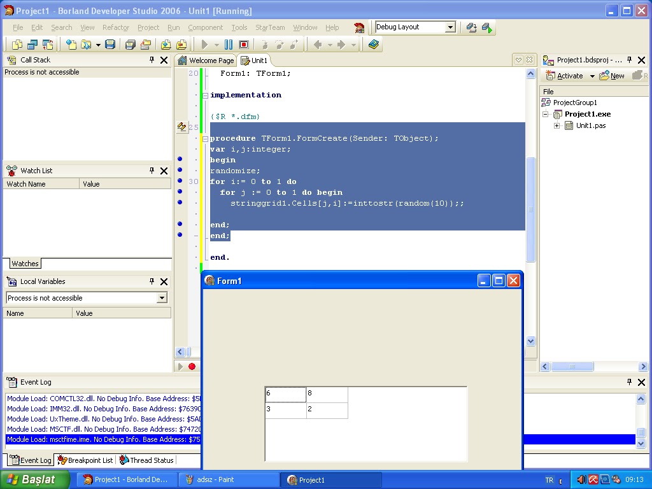Click the code editor vertical scrollbar thumb
The width and height of the screenshot is (652, 489).
tap(530, 208)
